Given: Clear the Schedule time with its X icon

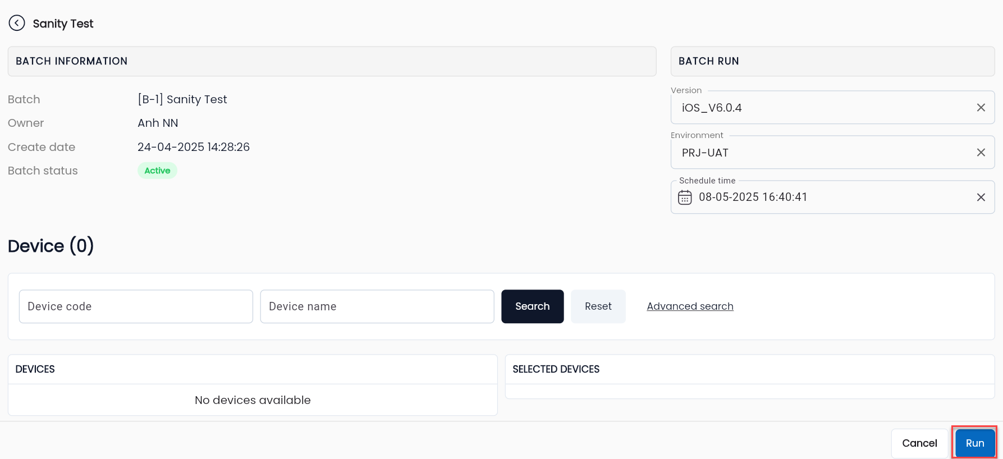Looking at the screenshot, I should [981, 198].
